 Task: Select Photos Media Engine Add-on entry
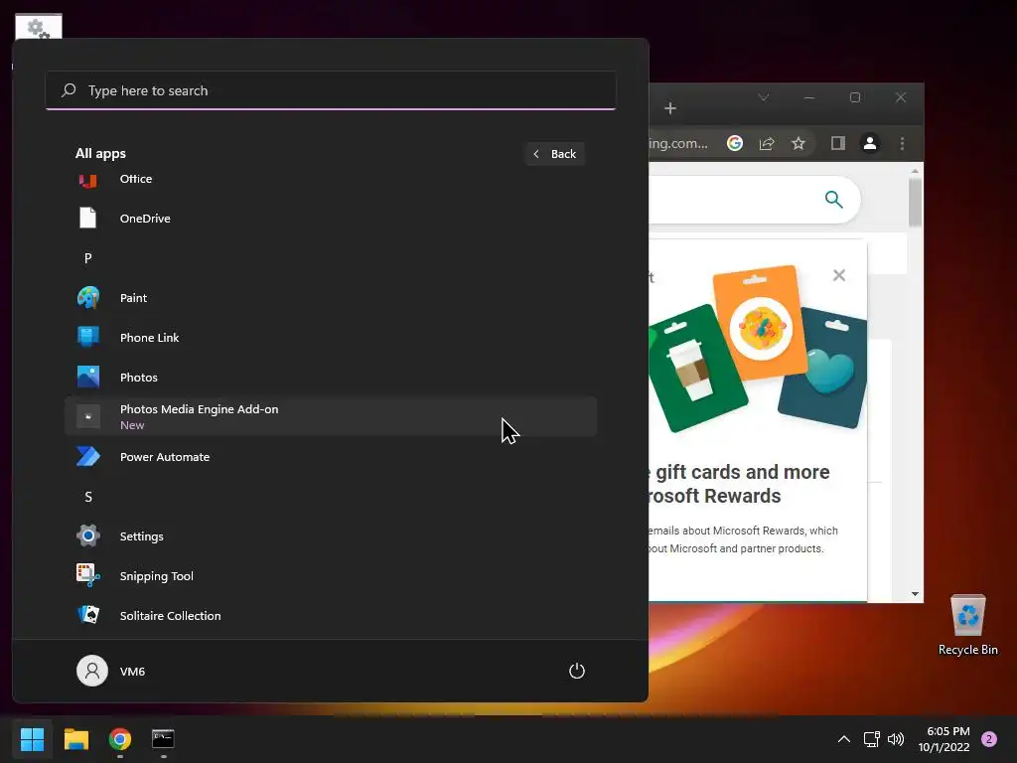click(x=330, y=416)
